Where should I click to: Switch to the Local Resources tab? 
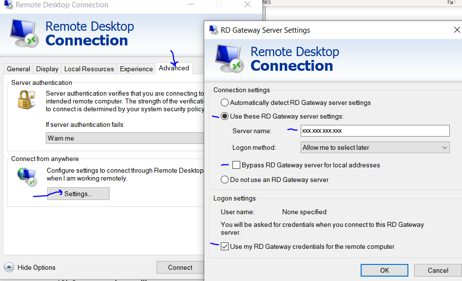click(x=89, y=69)
